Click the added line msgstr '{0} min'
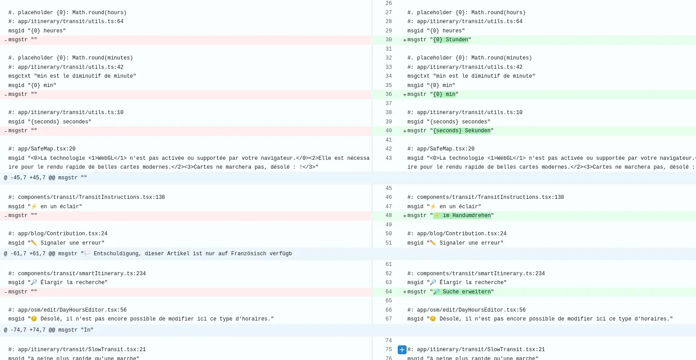 444,95
